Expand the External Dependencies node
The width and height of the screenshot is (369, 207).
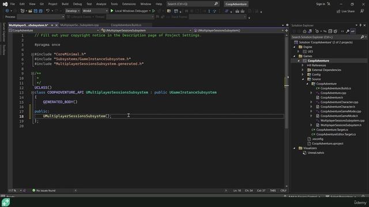tap(303, 70)
